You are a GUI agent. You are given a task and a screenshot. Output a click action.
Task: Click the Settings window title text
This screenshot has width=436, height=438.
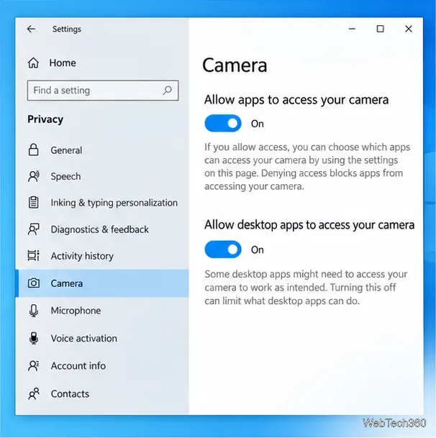[67, 29]
